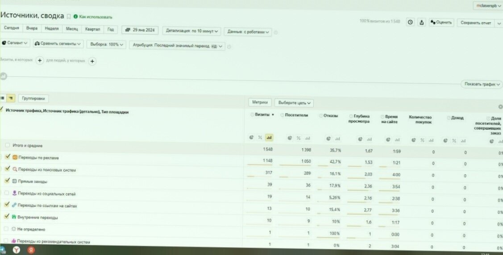Select the Неделя period tab
This screenshot has height=255, width=503.
pyautogui.click(x=52, y=29)
